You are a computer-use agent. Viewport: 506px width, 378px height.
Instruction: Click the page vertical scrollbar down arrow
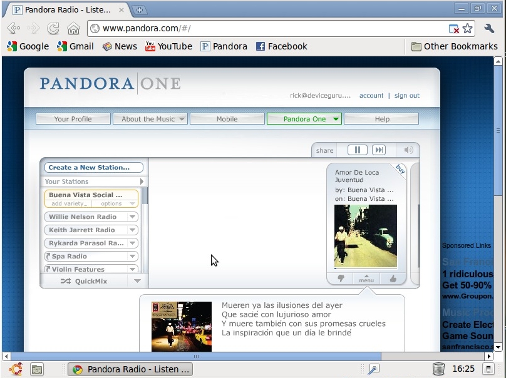498,347
